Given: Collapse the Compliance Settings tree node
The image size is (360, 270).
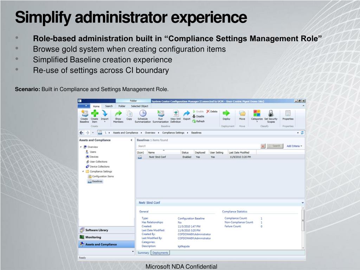Looking at the screenshot, I should point(83,172).
